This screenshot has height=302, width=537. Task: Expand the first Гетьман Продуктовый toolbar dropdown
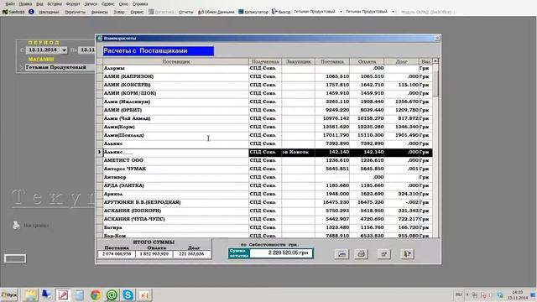(341, 12)
